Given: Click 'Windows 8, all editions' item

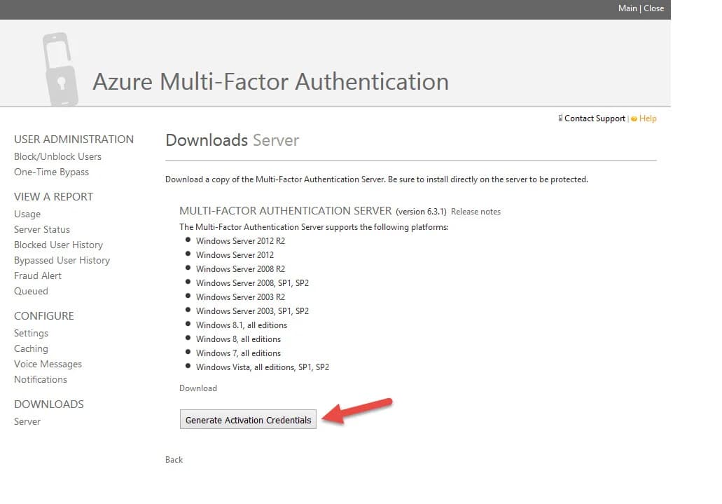Looking at the screenshot, I should pos(238,339).
